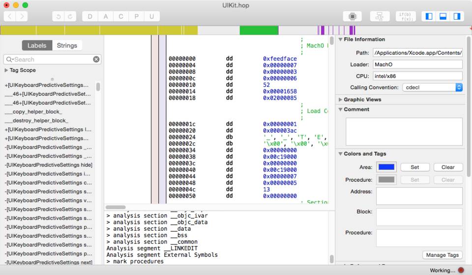Open the control flow graph view icon

coord(380,16)
